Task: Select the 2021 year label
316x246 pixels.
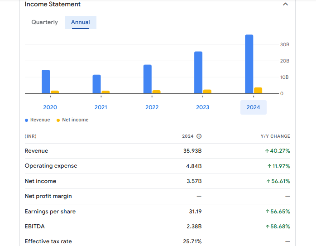Action: click(x=101, y=107)
